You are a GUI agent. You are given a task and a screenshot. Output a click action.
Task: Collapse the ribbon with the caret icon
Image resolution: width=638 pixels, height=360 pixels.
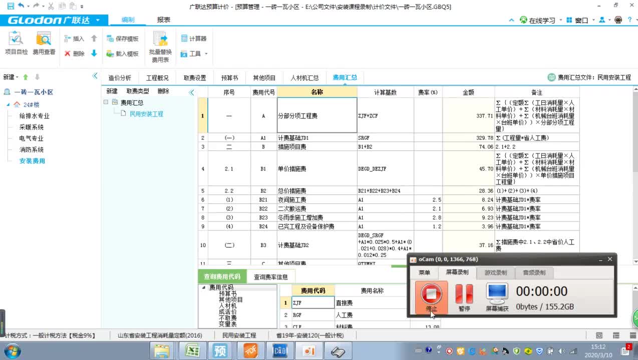point(511,20)
